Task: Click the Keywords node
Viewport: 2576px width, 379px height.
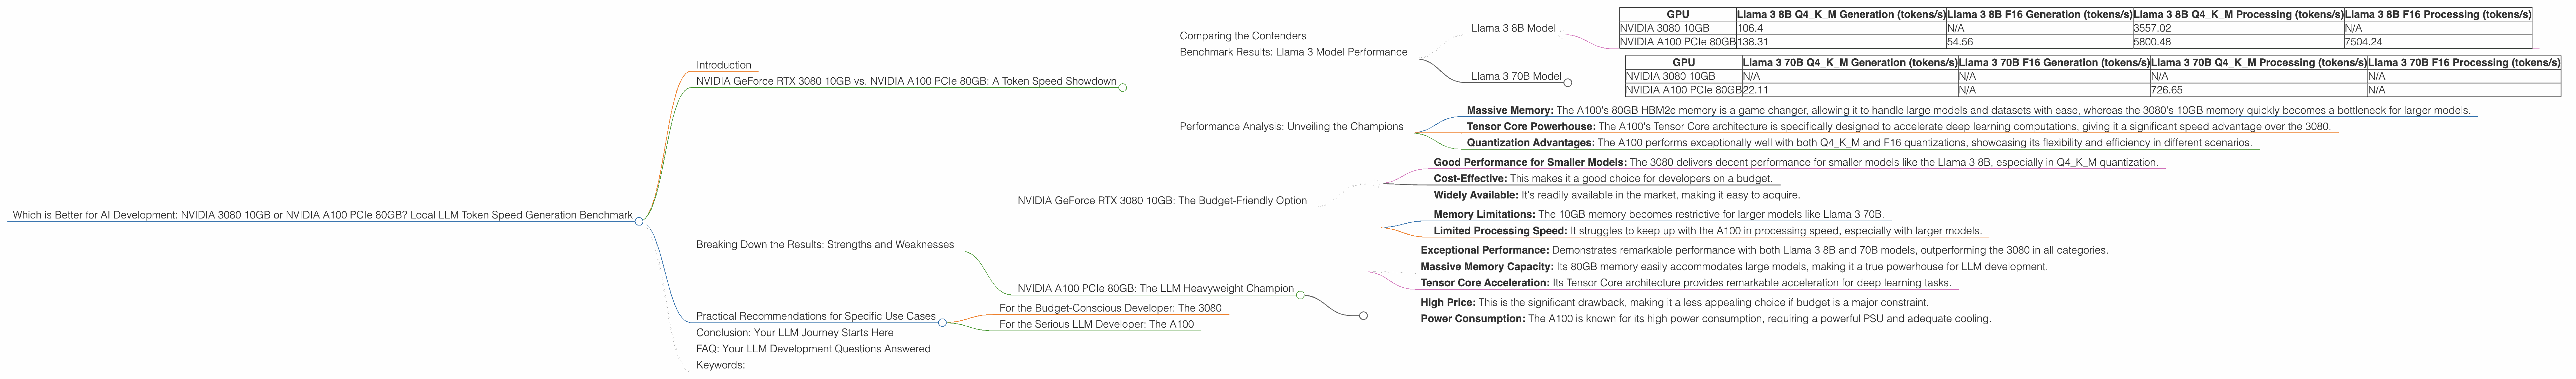Action: click(720, 365)
